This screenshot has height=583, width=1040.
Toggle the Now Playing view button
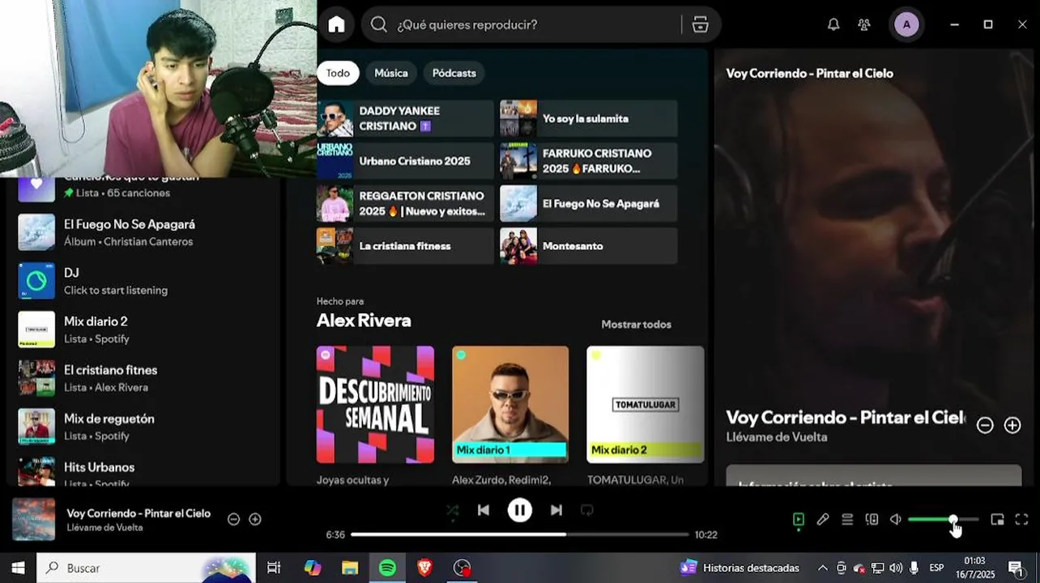(799, 519)
